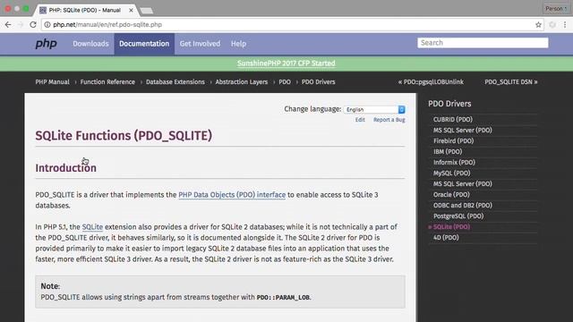Open CUBRID (PDO) in sidebar
This screenshot has height=322, width=573.
click(x=453, y=119)
